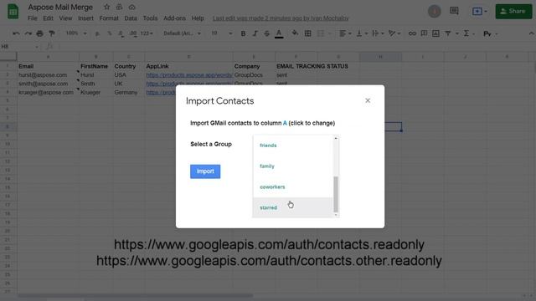Click the green Share button
Image resolution: width=536 pixels, height=301 pixels.
point(513,11)
